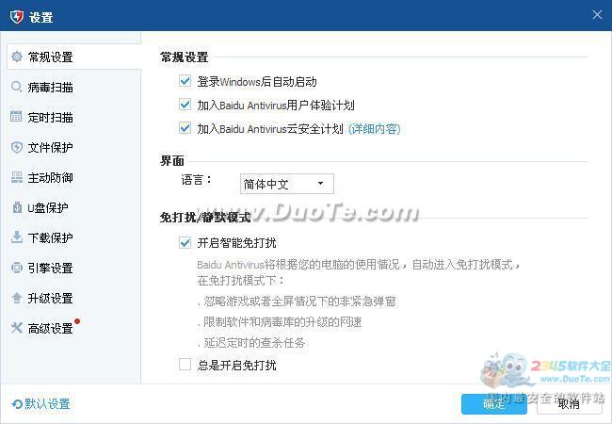Click the 免打扰/静默模式 heading
This screenshot has height=424, width=612.
[x=205, y=218]
